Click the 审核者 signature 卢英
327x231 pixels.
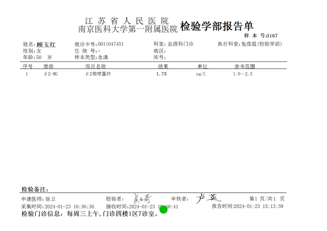[208, 198]
